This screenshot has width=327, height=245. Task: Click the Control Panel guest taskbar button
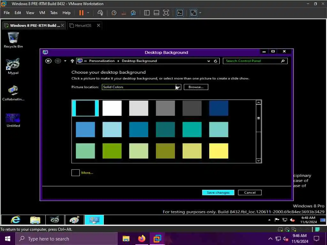(x=94, y=220)
